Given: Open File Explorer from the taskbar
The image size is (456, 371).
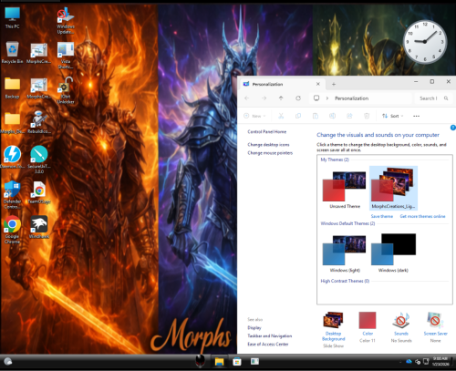Looking at the screenshot, I should click(x=219, y=362).
